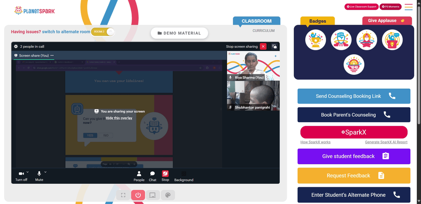The height and width of the screenshot is (204, 421).
Task: Click the PlanetSpark logo
Action: 35,11
